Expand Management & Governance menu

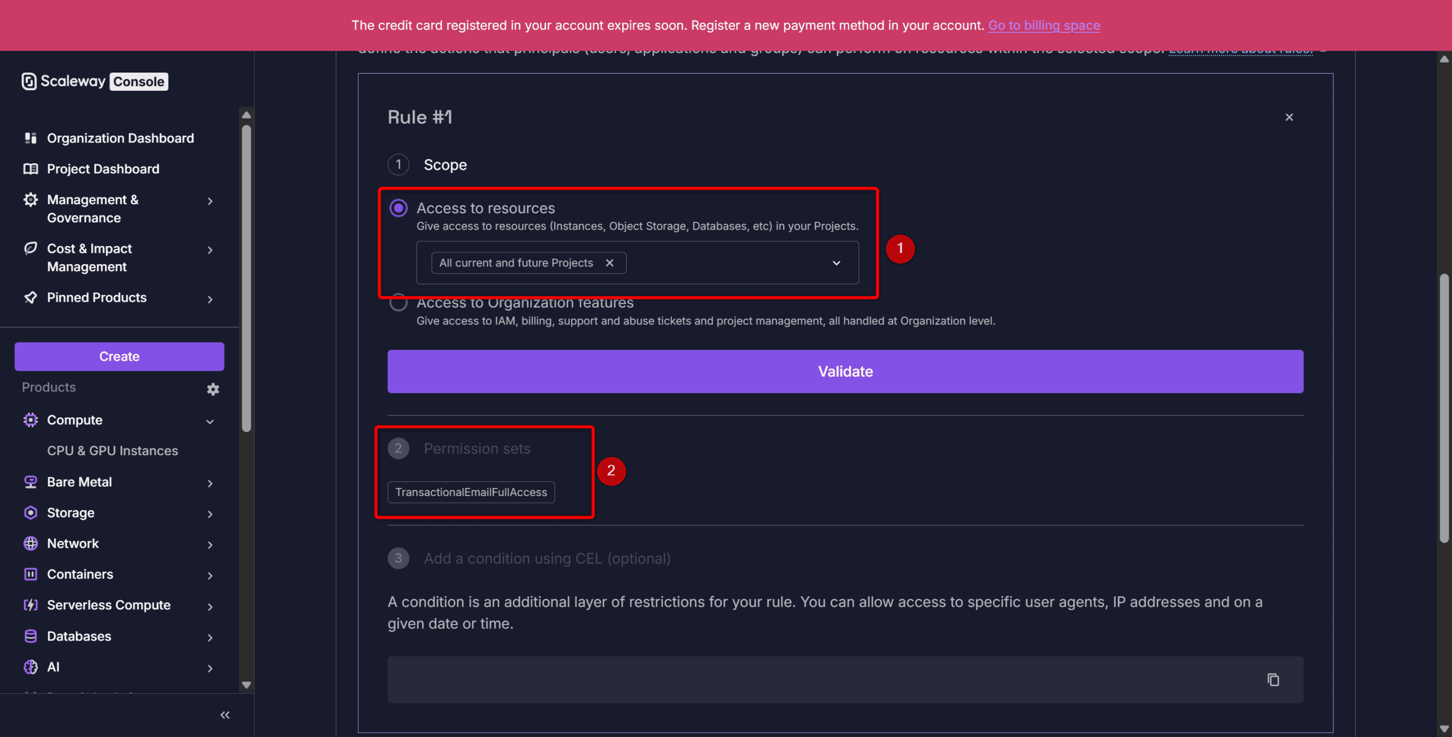click(210, 201)
